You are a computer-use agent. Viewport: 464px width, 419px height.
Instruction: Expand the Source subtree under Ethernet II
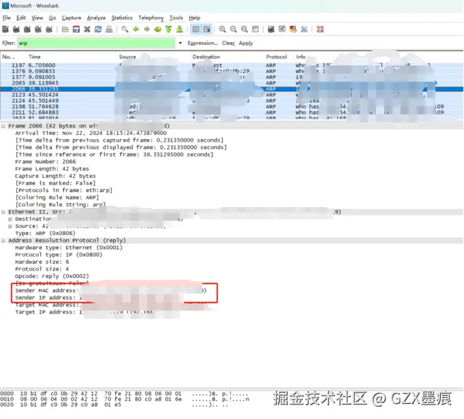[x=10, y=226]
